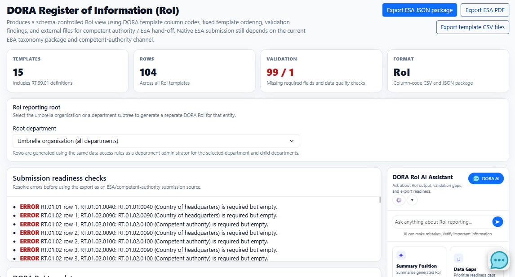
Task: Click the DORA AI button
Action: 486,178
